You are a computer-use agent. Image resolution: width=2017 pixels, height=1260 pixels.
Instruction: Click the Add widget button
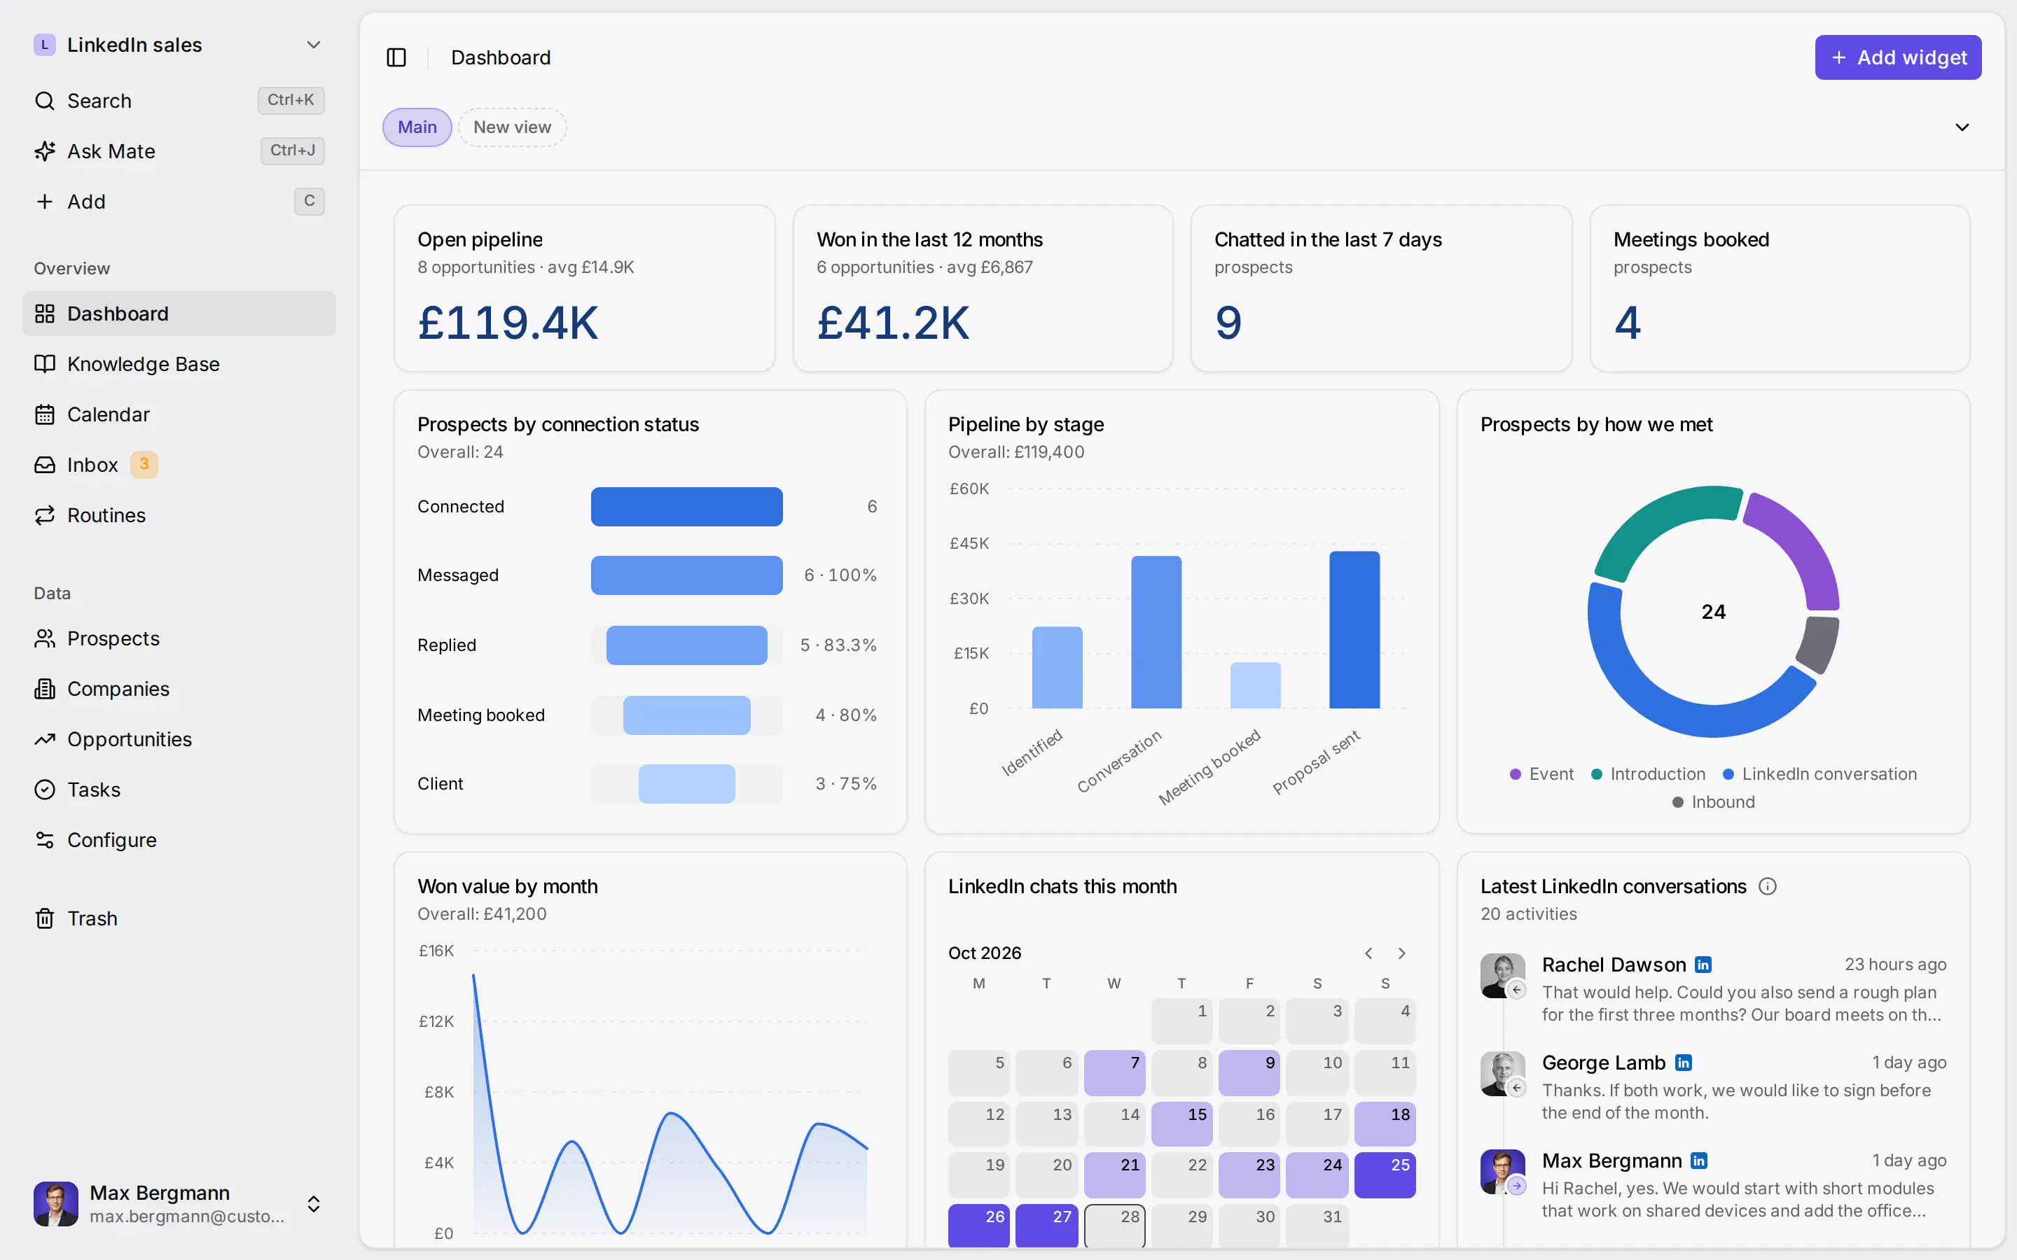tap(1898, 57)
